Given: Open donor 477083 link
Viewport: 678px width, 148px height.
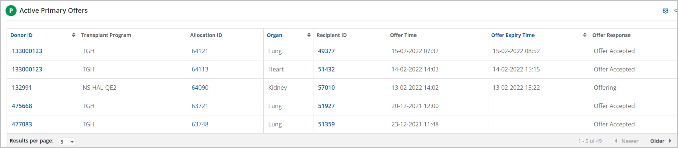Looking at the screenshot, I should (x=22, y=124).
